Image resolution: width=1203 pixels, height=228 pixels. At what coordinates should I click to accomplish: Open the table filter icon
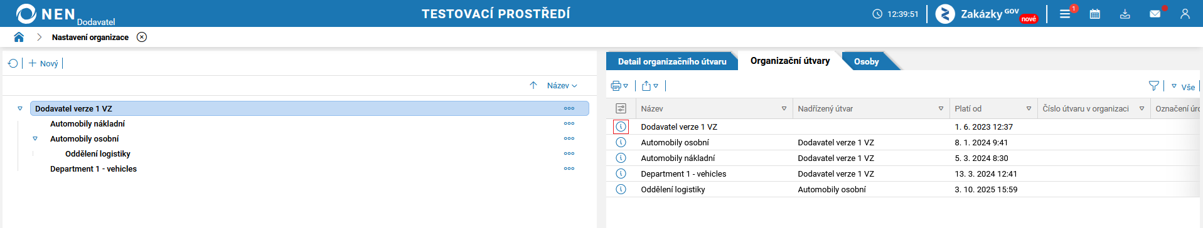click(1153, 86)
